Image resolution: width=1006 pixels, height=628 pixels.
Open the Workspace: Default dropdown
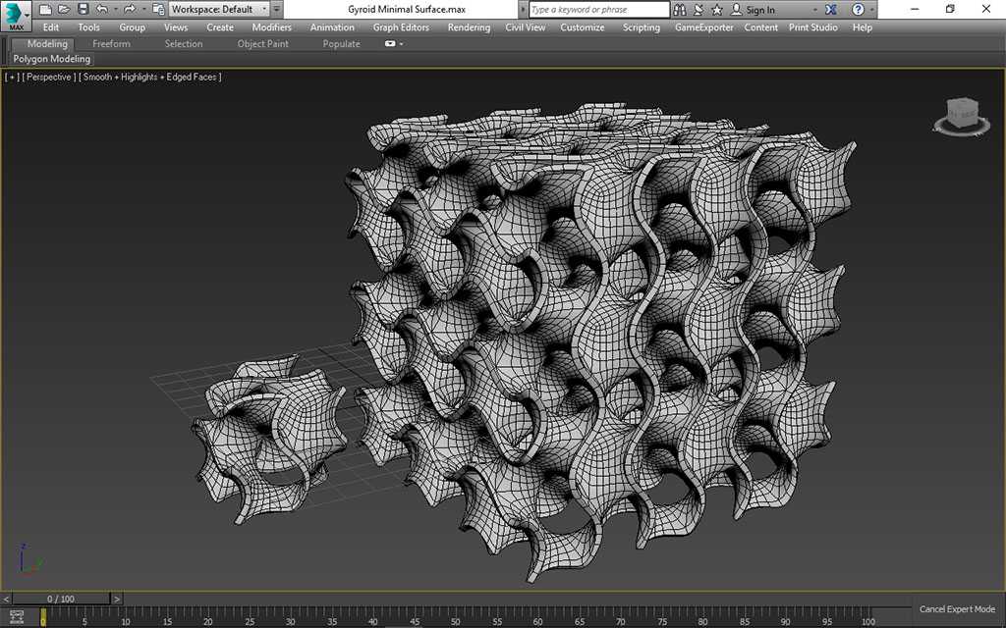(219, 10)
